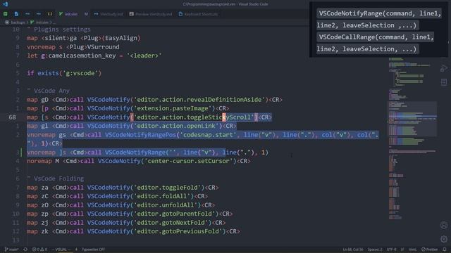The height and width of the screenshot is (253, 451).
Task: Click the 'editor.toggleFold' string
Action: point(168,188)
